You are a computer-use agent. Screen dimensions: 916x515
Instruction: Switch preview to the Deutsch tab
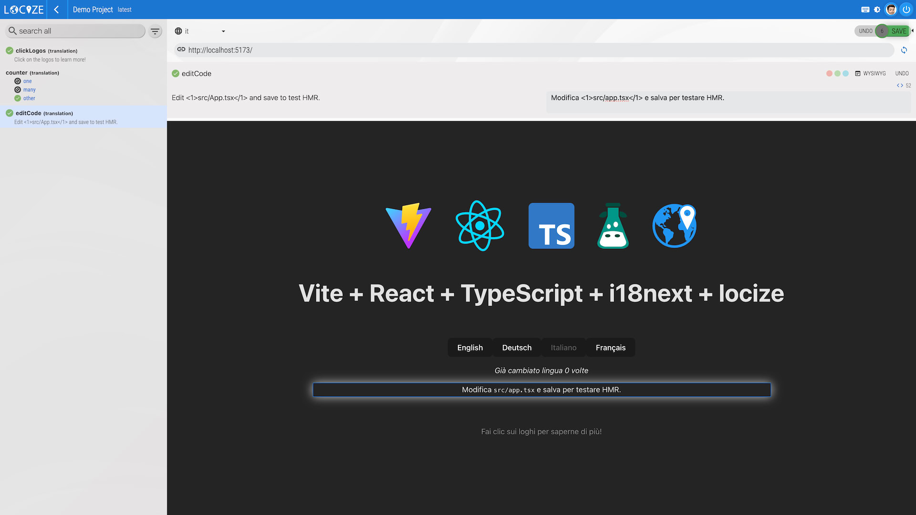coord(517,348)
